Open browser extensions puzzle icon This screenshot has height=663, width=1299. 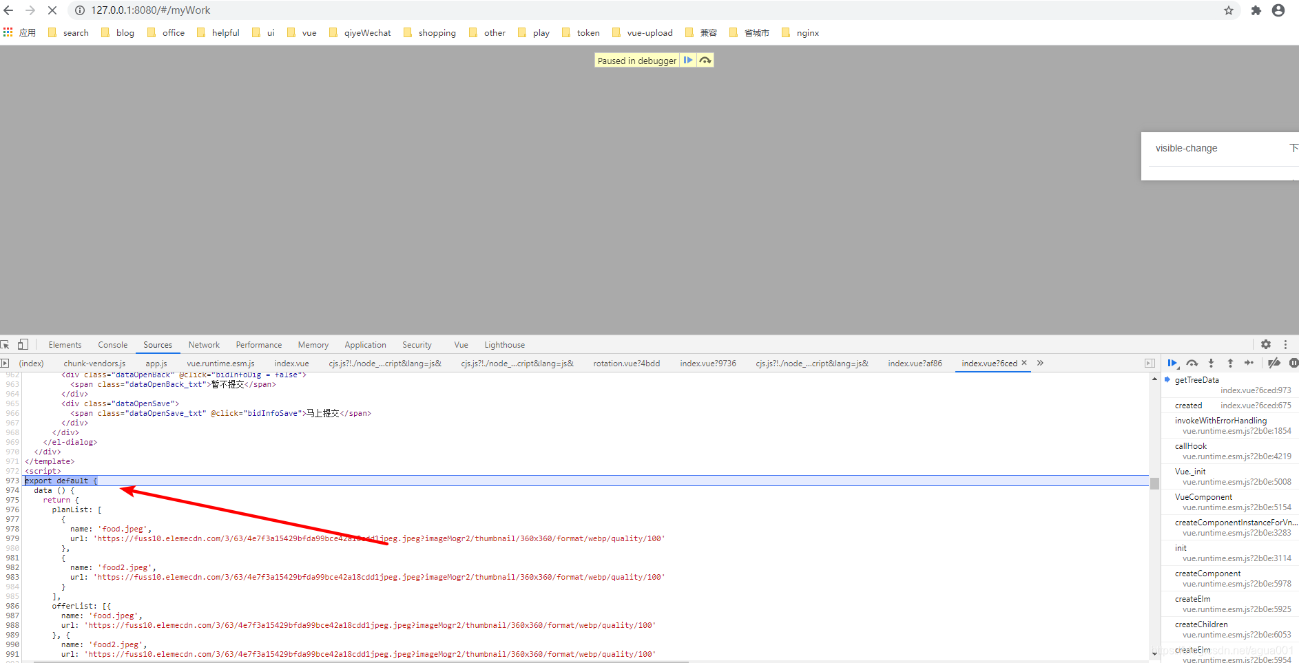[1256, 10]
